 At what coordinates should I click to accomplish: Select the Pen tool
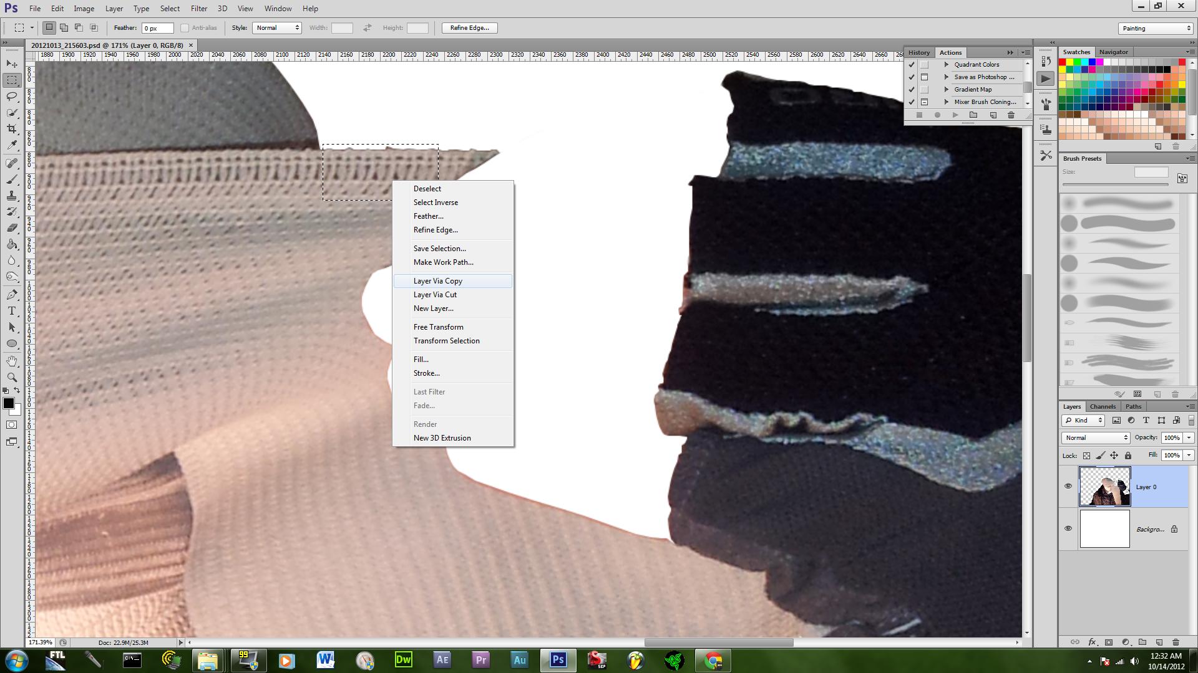tap(12, 295)
